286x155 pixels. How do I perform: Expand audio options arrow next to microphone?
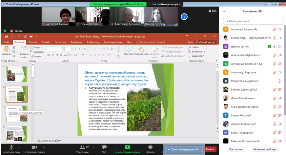point(19,147)
